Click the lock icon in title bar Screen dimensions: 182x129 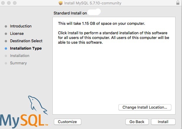(x=178, y=3)
